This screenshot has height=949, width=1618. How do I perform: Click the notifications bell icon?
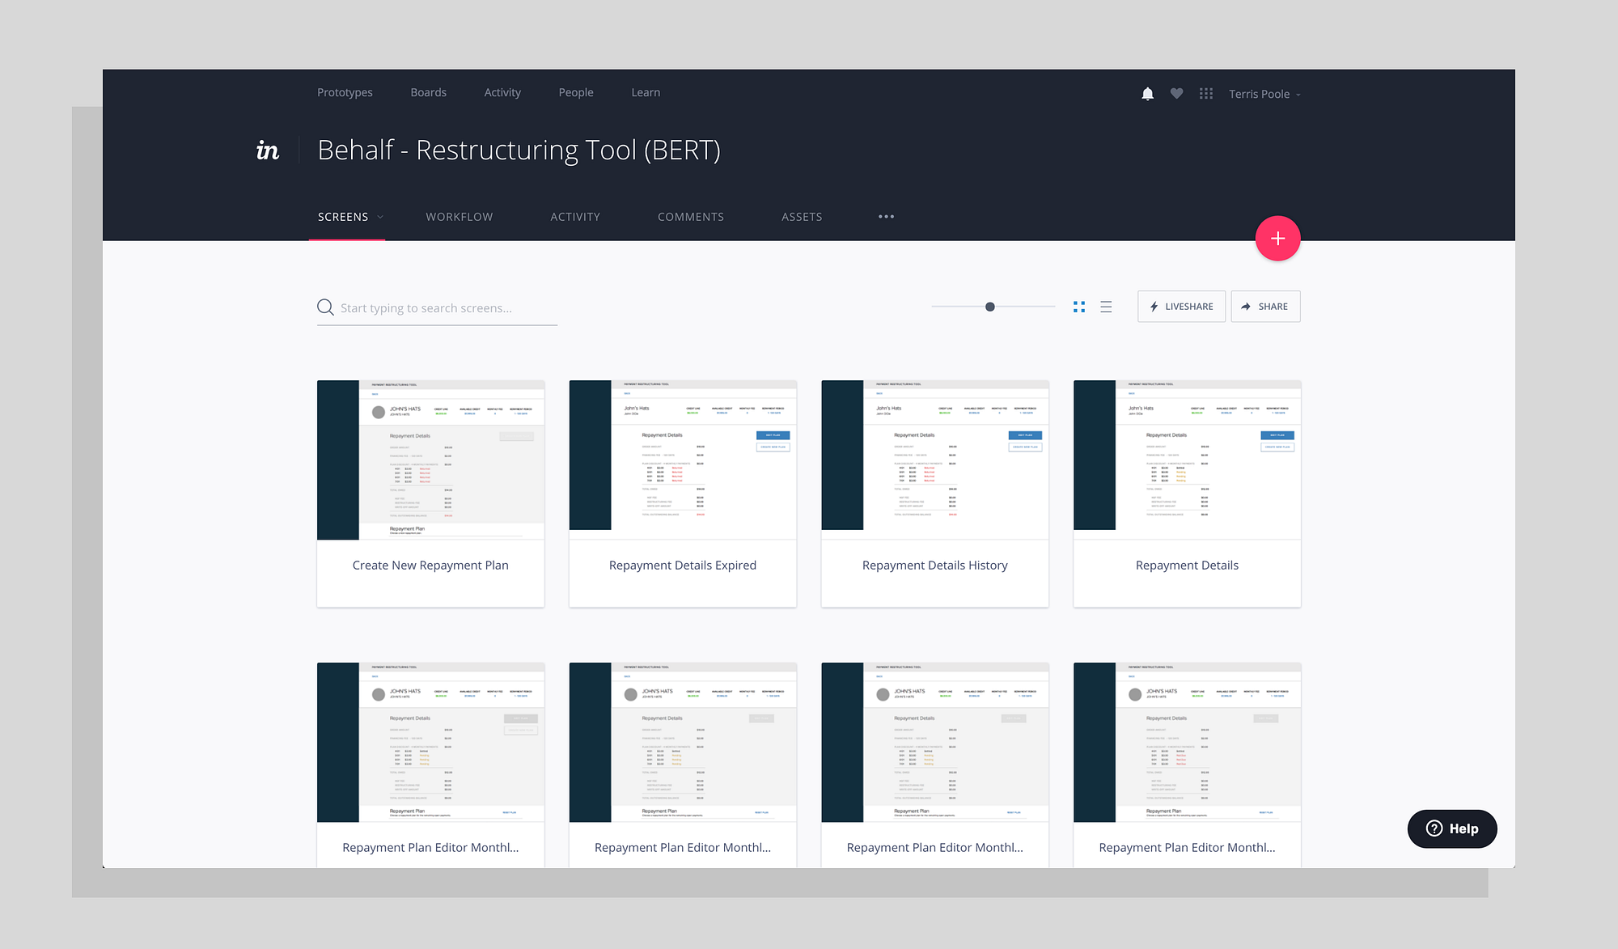(1147, 94)
